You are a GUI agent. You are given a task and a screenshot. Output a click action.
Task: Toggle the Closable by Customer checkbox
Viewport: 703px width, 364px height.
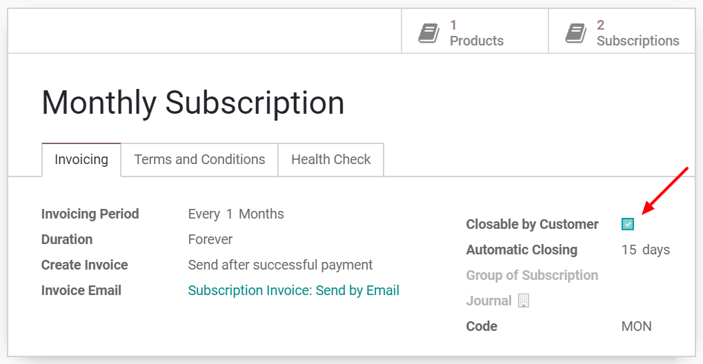pos(628,224)
